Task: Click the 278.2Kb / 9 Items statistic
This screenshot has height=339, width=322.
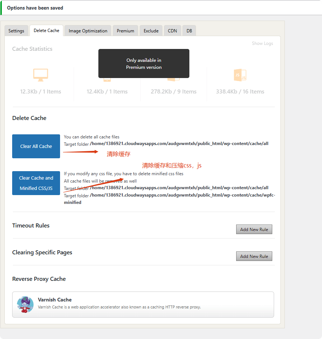Action: tap(174, 92)
